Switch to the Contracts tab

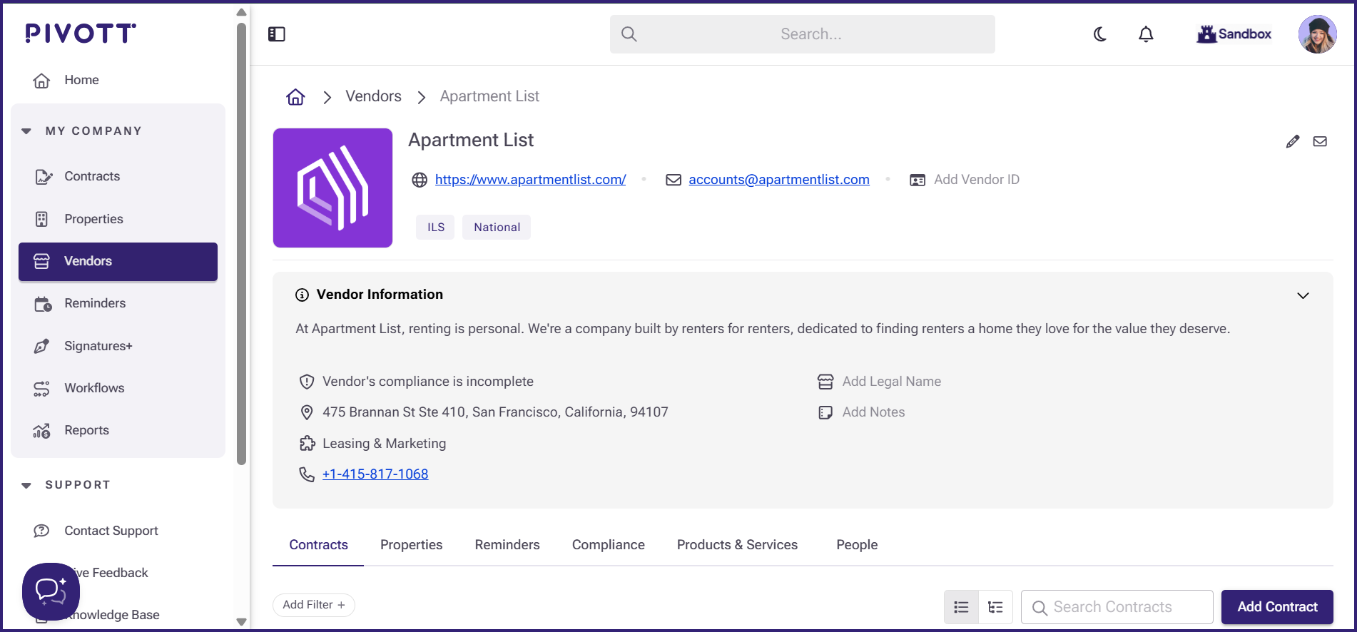tap(318, 545)
